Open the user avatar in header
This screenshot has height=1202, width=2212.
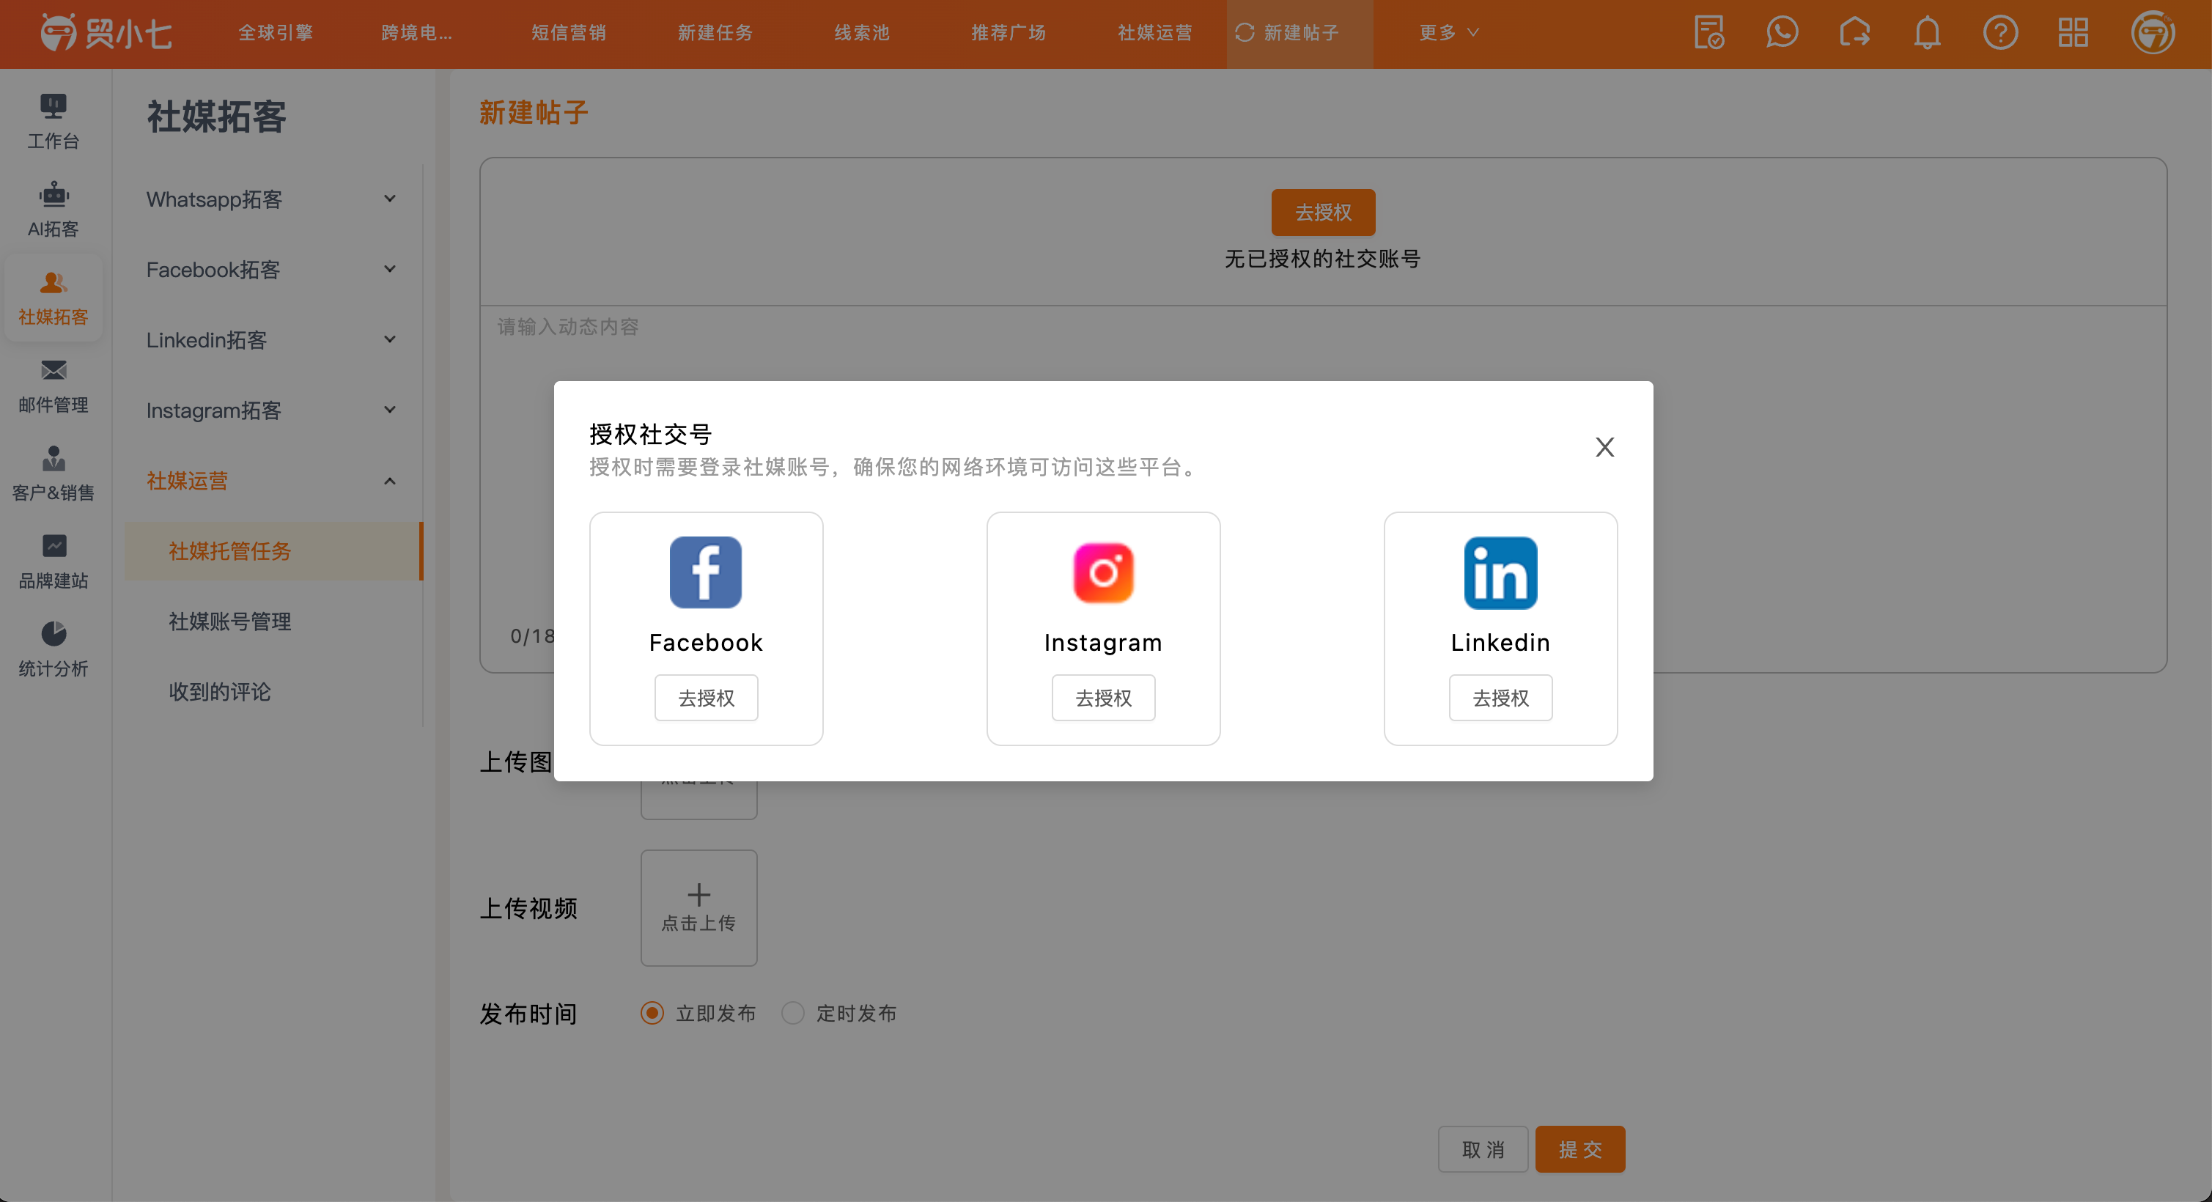[2152, 33]
